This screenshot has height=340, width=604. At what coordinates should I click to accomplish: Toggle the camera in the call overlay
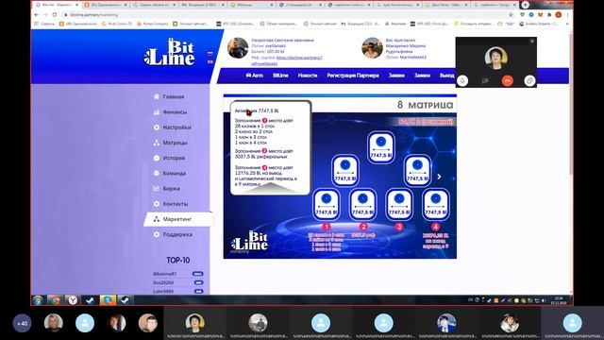coord(484,80)
